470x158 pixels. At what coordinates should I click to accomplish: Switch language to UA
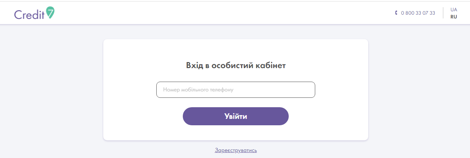[454, 9]
